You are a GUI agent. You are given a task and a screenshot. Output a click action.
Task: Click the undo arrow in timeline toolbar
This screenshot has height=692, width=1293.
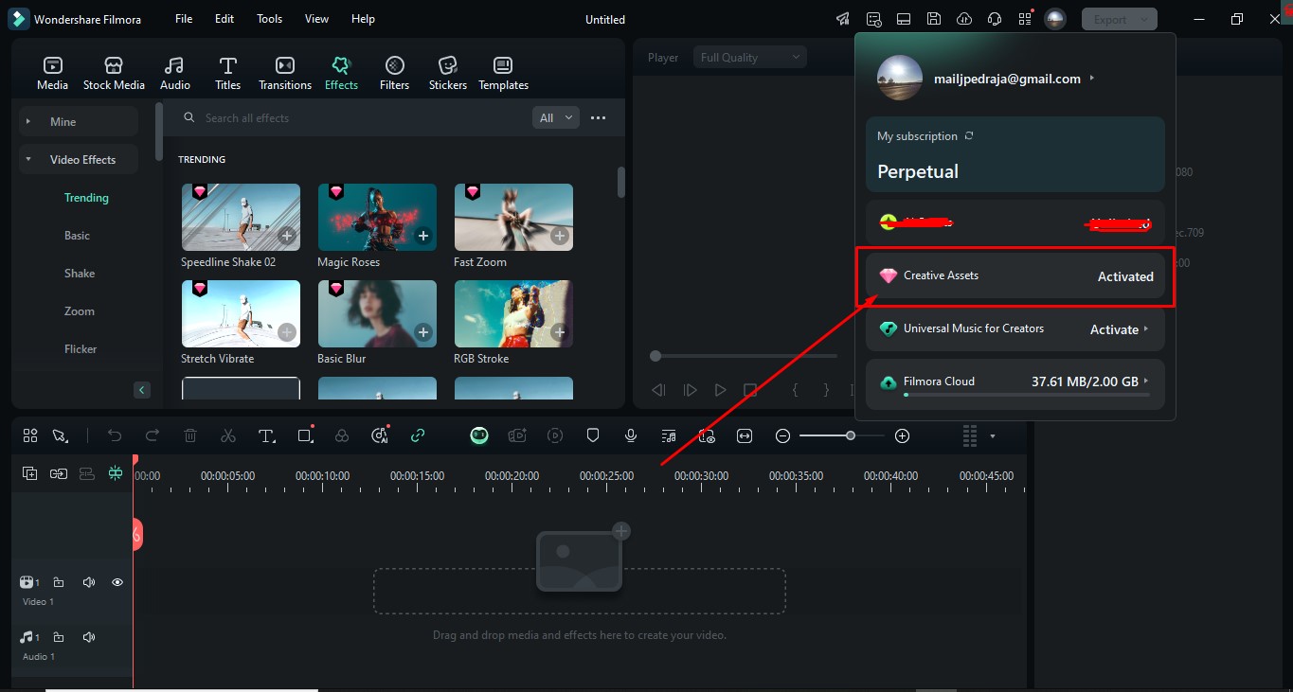(115, 435)
